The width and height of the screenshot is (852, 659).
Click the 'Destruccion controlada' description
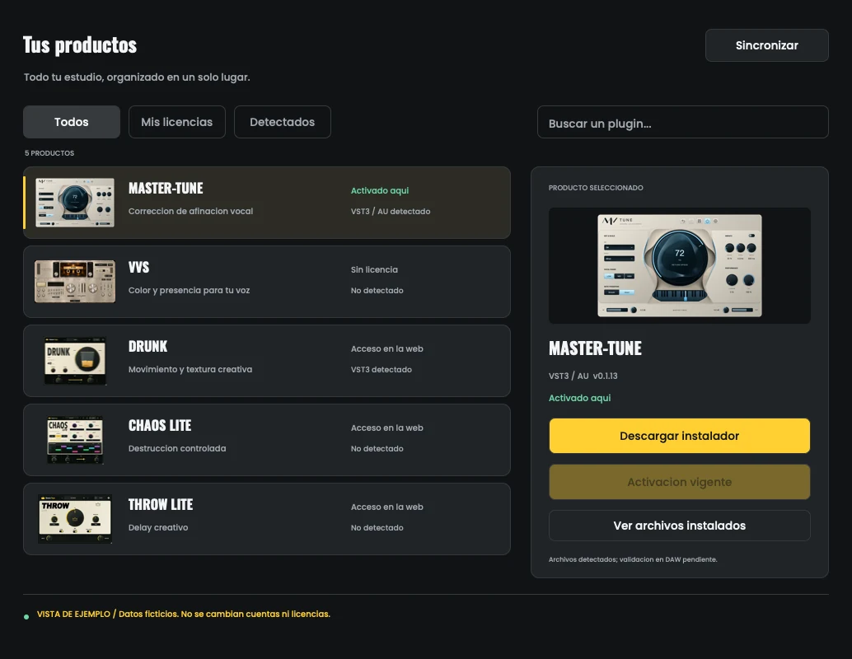[177, 449]
